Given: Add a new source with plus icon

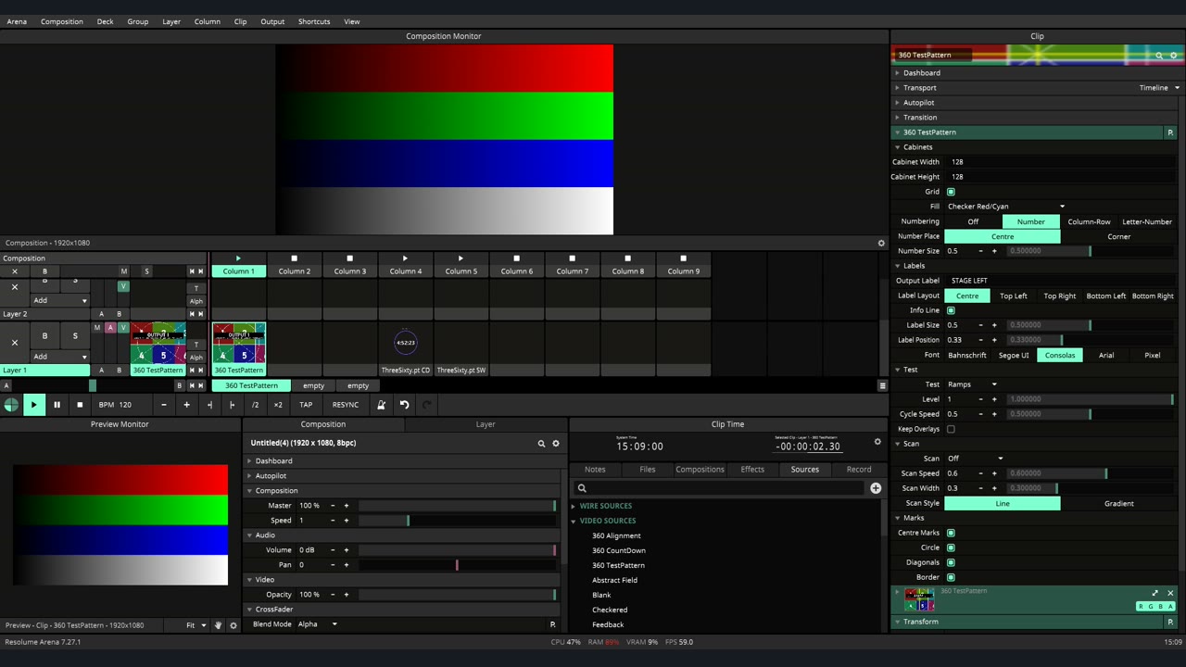Looking at the screenshot, I should 876,488.
